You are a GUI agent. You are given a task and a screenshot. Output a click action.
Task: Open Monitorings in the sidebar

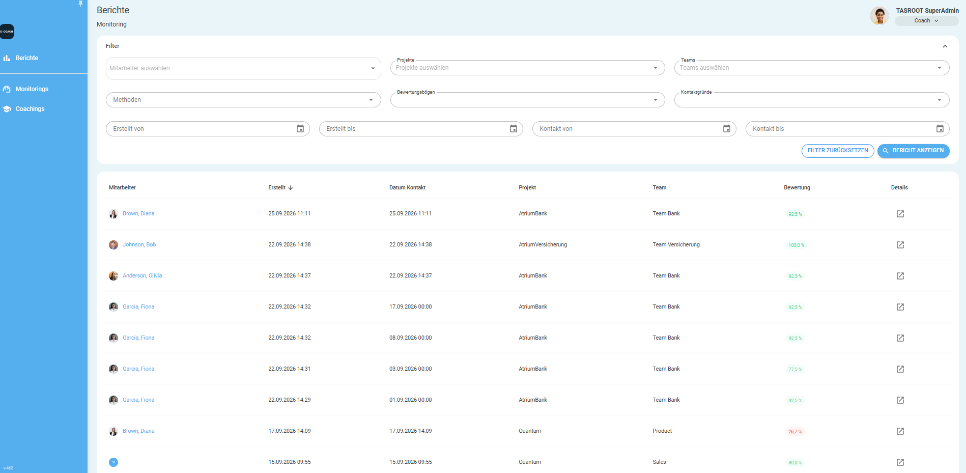[32, 89]
